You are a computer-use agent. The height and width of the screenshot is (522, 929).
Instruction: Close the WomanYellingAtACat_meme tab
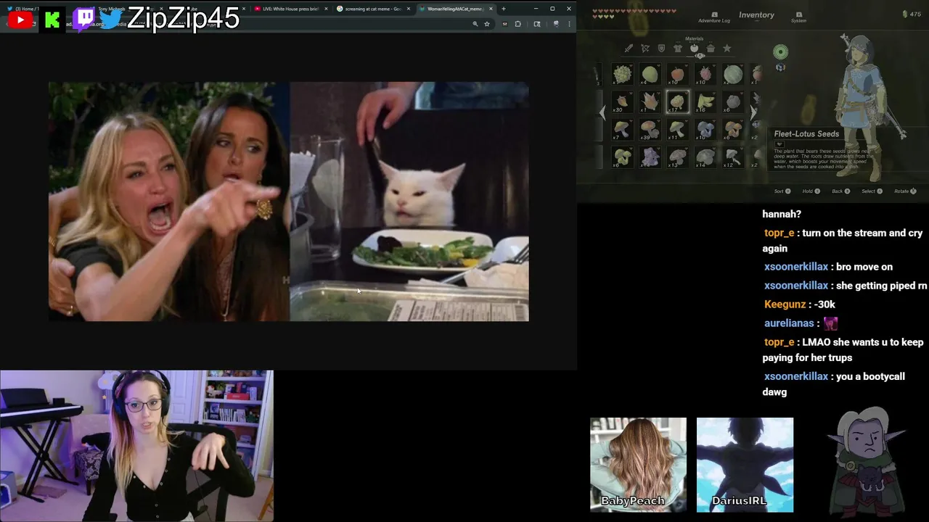point(491,9)
